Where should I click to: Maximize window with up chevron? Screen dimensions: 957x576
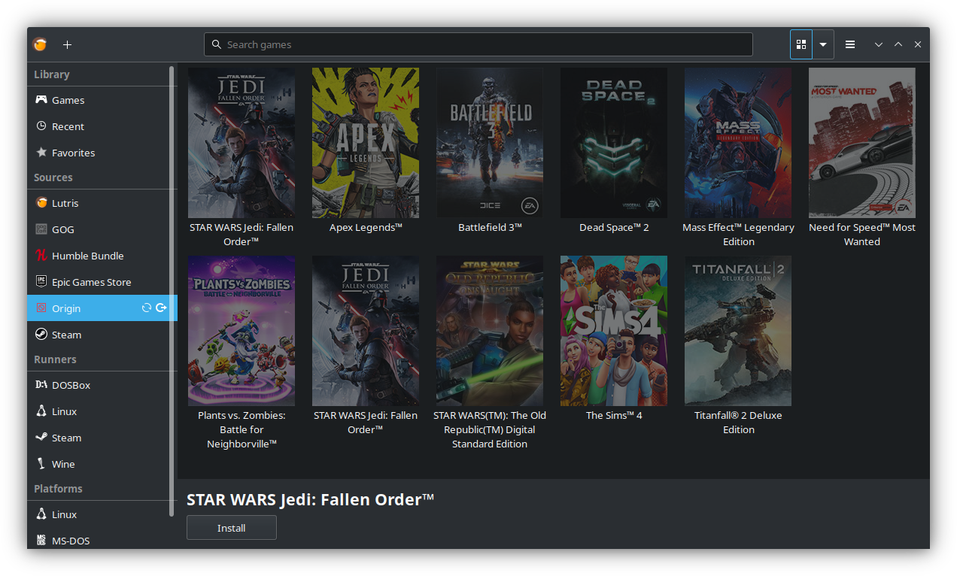pos(898,44)
